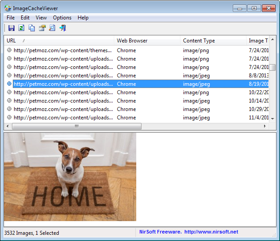Sort by the Content Type column header
280x241 pixels.
pos(213,41)
